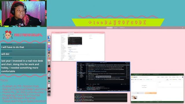Launch Visual Studio Code from the dock
Image resolution: width=185 pixels, height=104 pixels.
point(49,75)
